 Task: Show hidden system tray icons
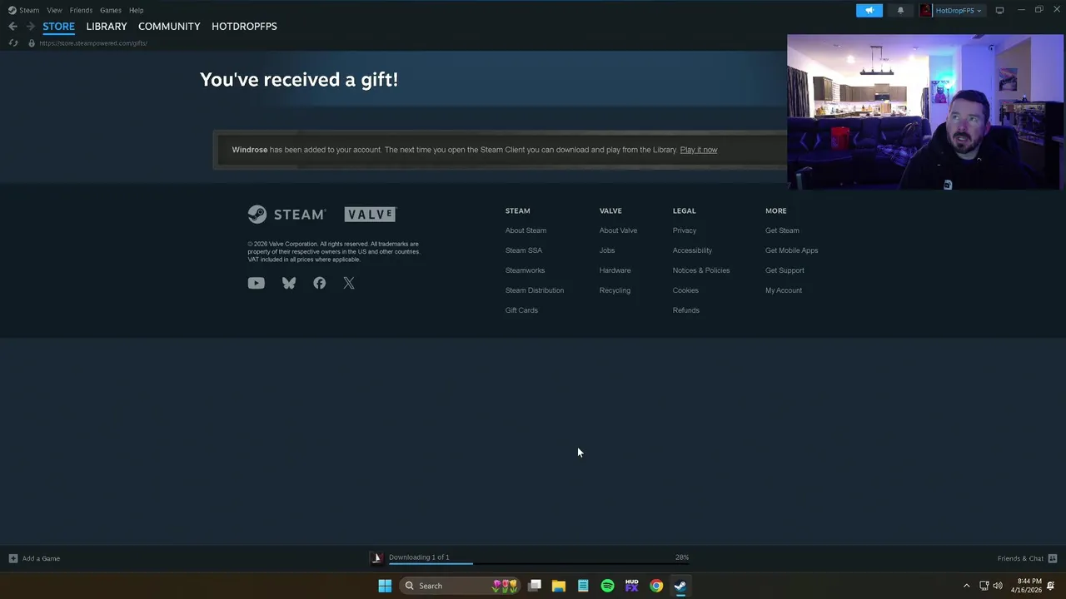point(966,586)
